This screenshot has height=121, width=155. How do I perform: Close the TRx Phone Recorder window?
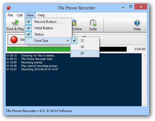pyautogui.click(x=141, y=7)
